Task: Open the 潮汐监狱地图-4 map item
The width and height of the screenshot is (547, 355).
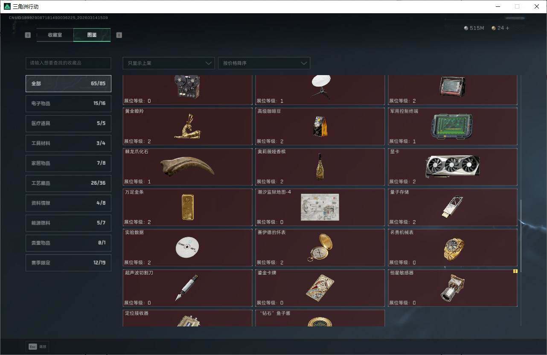Action: pos(320,207)
